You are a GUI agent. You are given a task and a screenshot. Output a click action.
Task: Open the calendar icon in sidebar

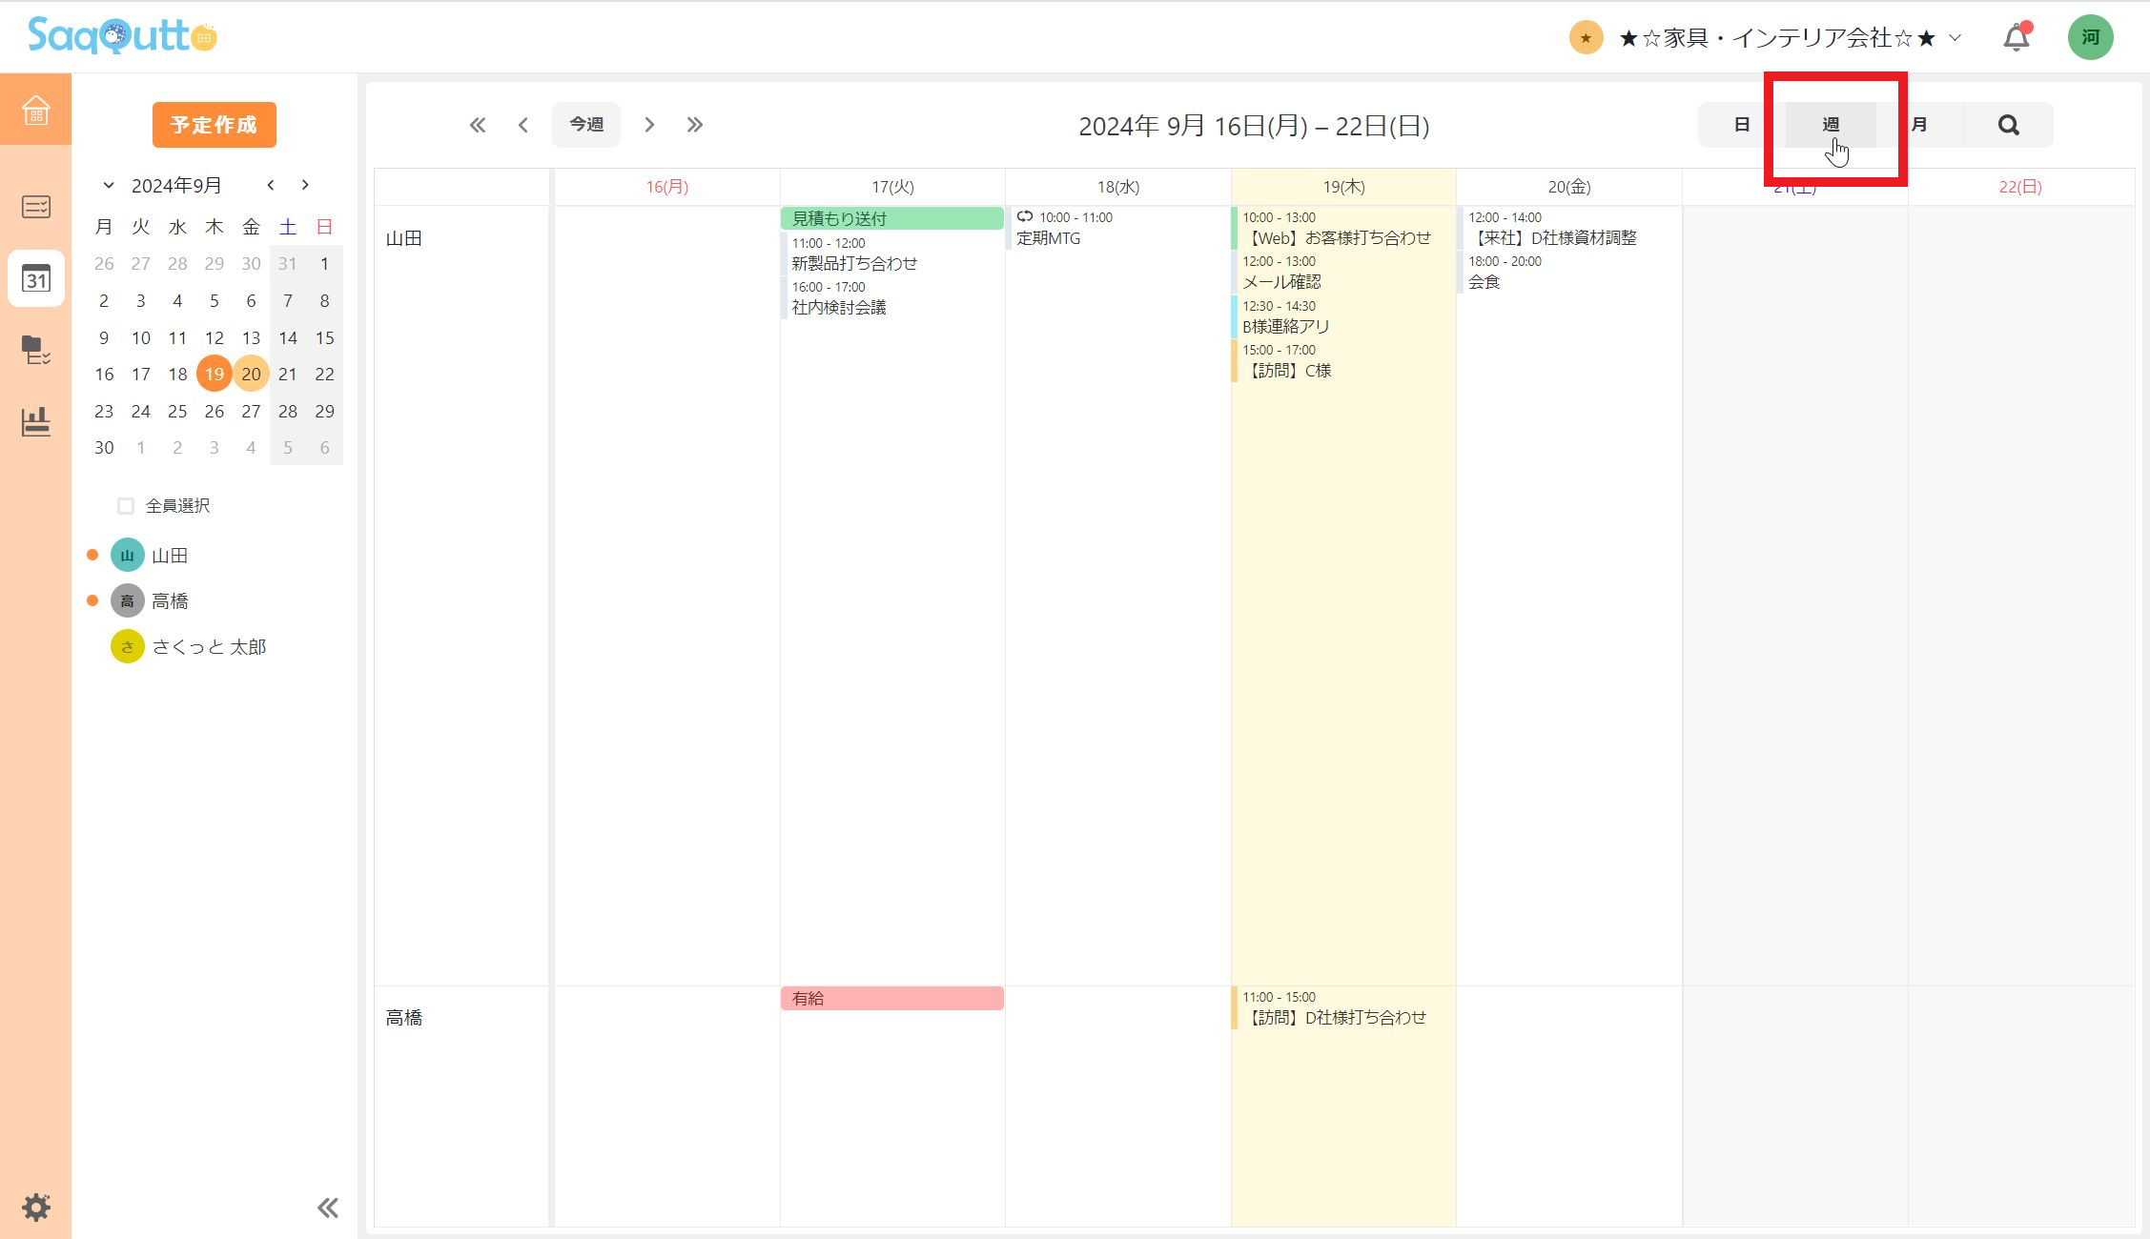tap(36, 278)
